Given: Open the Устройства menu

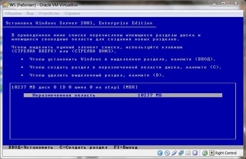Looking at the screenshot, I should [49, 13].
